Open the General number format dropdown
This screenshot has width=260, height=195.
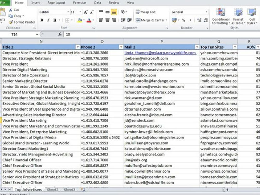[x=206, y=12]
